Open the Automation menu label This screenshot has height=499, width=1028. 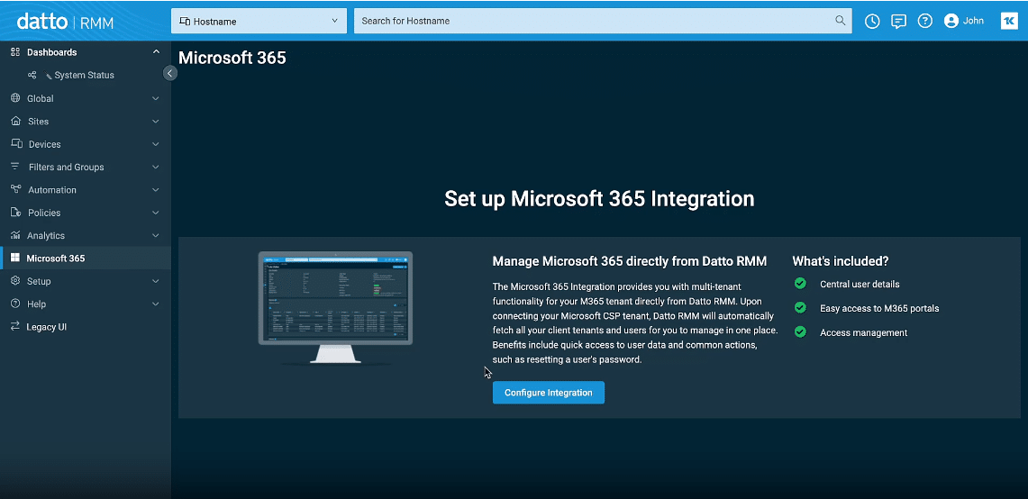[52, 190]
